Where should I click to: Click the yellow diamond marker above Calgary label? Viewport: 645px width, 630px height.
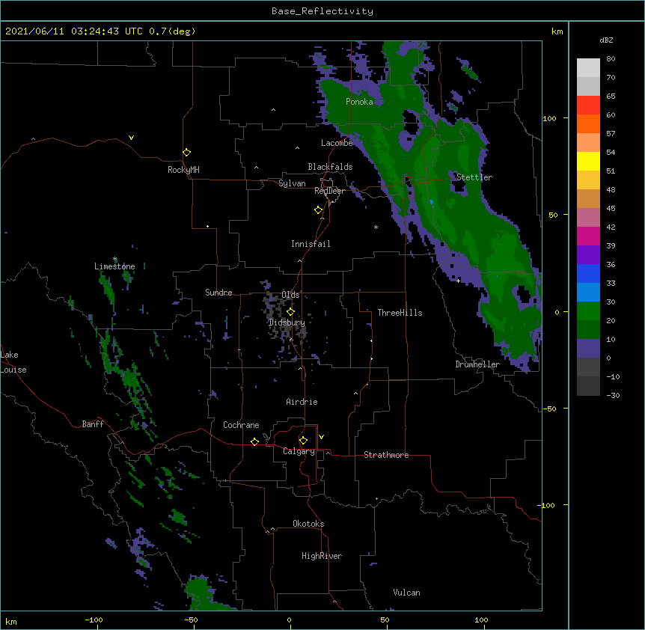pos(303,441)
